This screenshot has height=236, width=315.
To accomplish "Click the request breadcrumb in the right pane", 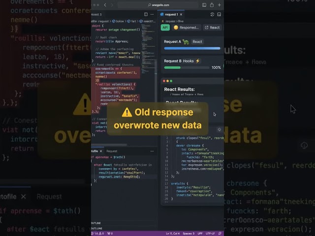I will [x=171, y=21].
